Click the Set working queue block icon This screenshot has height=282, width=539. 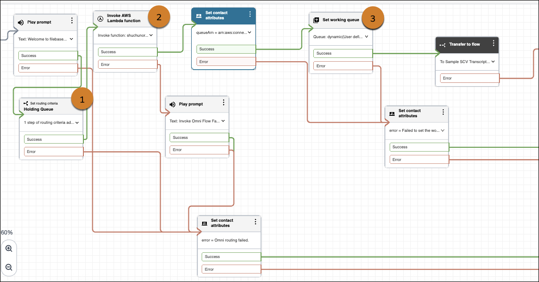(316, 20)
